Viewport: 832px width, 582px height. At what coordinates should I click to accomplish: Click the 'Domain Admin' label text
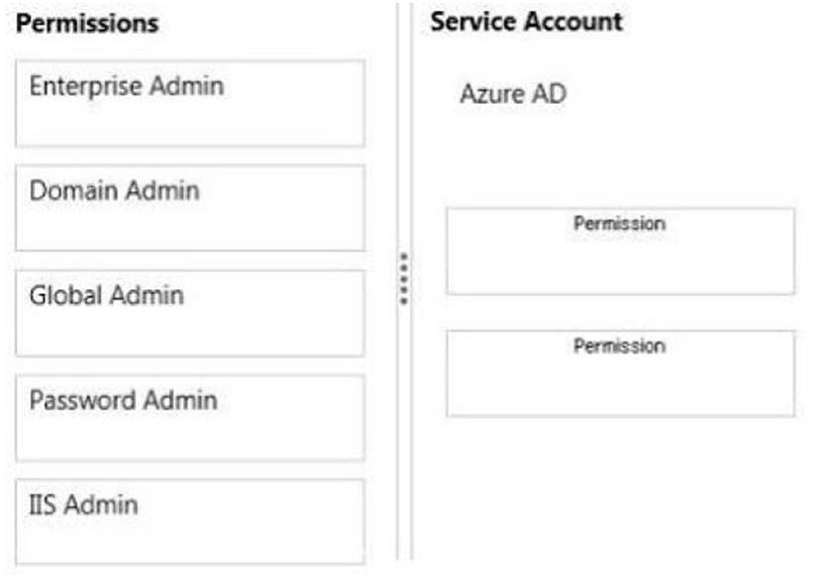tap(114, 190)
